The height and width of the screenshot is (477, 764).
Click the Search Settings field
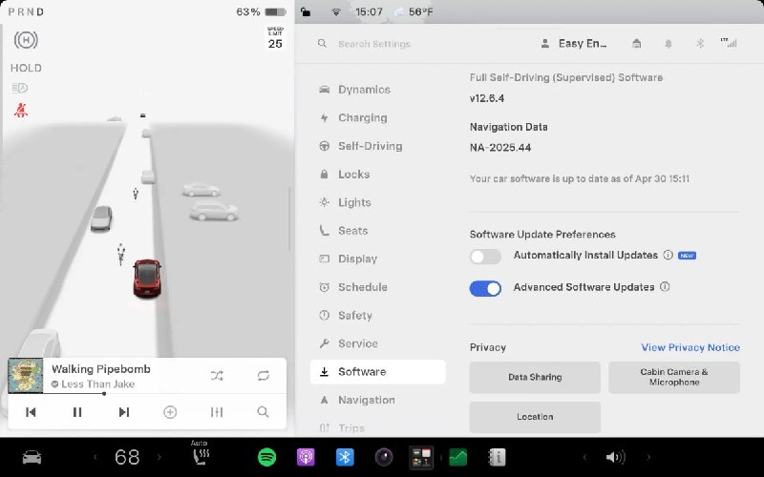[374, 44]
